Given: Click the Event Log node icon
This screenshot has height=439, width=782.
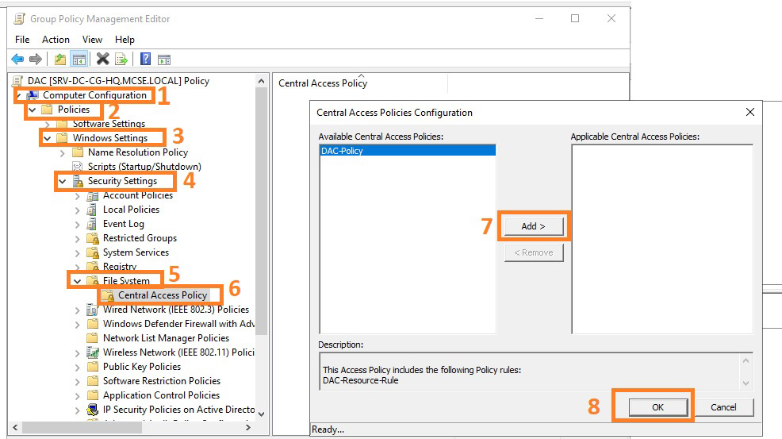Looking at the screenshot, I should tap(92, 224).
